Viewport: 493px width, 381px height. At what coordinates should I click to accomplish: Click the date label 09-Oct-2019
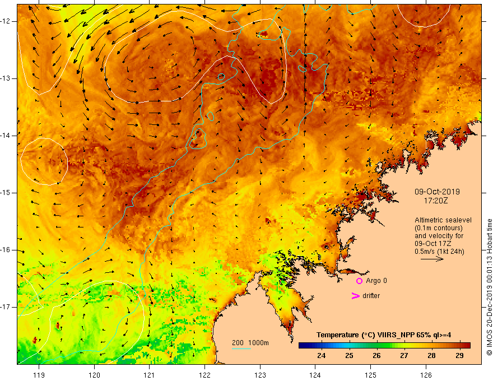pyautogui.click(x=437, y=192)
